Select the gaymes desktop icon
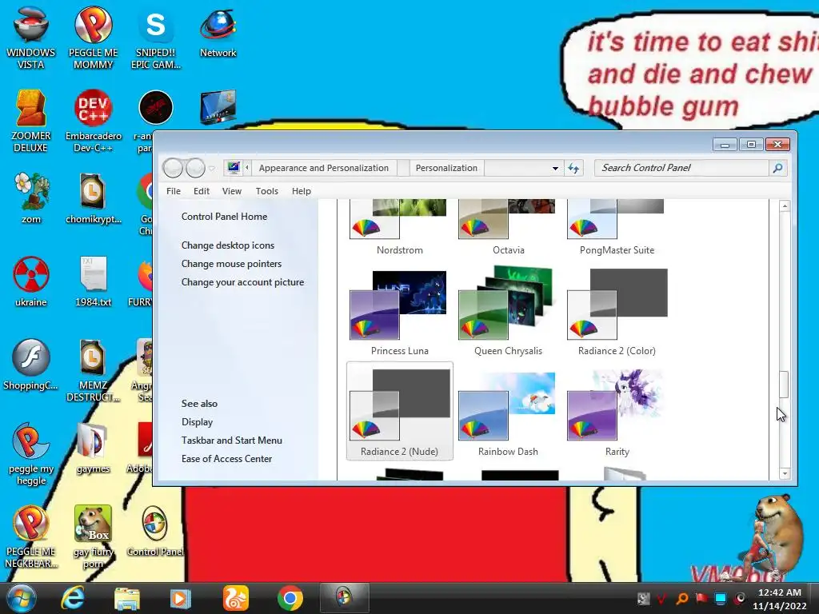Screen dimensions: 819x614 point(93,448)
